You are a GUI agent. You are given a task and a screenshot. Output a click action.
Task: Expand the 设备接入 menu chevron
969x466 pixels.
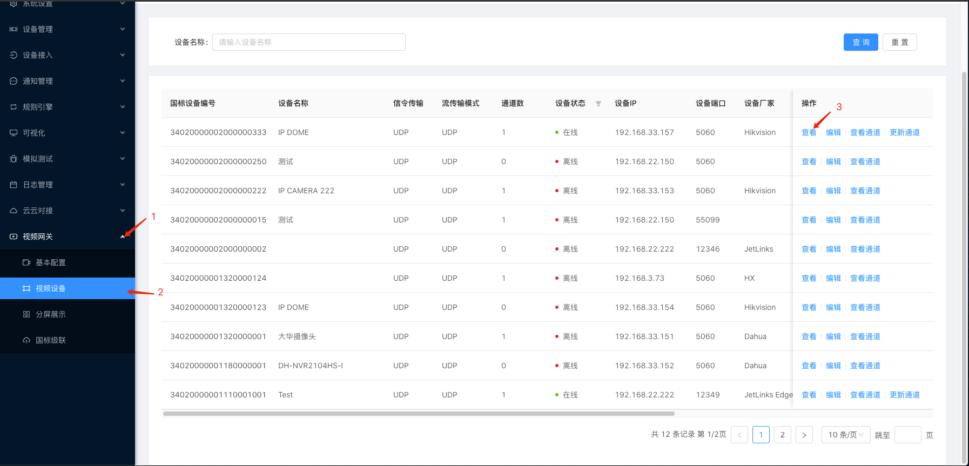(x=123, y=55)
